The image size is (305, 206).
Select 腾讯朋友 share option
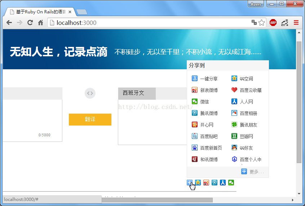(244, 124)
